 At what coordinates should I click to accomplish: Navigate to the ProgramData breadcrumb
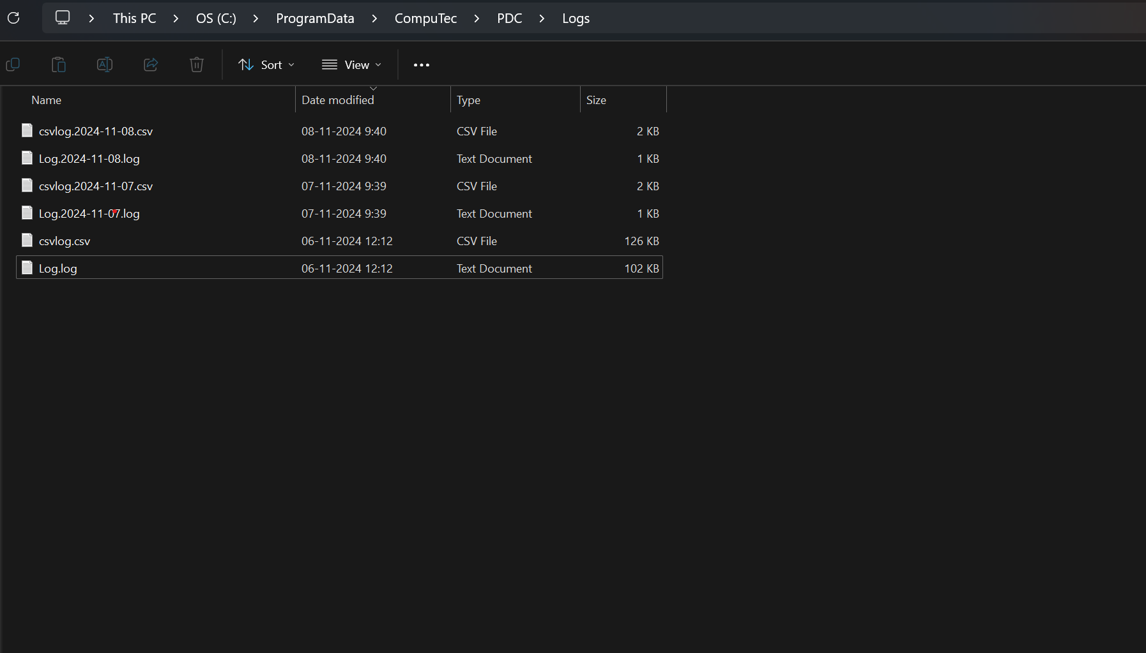pyautogui.click(x=314, y=18)
